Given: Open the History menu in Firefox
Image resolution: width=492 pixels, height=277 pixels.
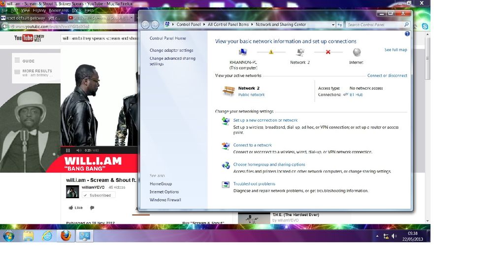Looking at the screenshot, I should tap(39, 10).
